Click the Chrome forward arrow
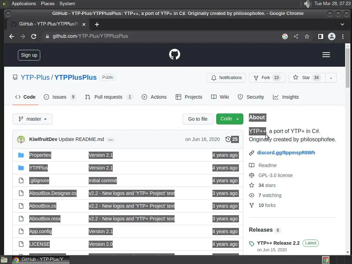This screenshot has width=352, height=264. pyautogui.click(x=23, y=36)
